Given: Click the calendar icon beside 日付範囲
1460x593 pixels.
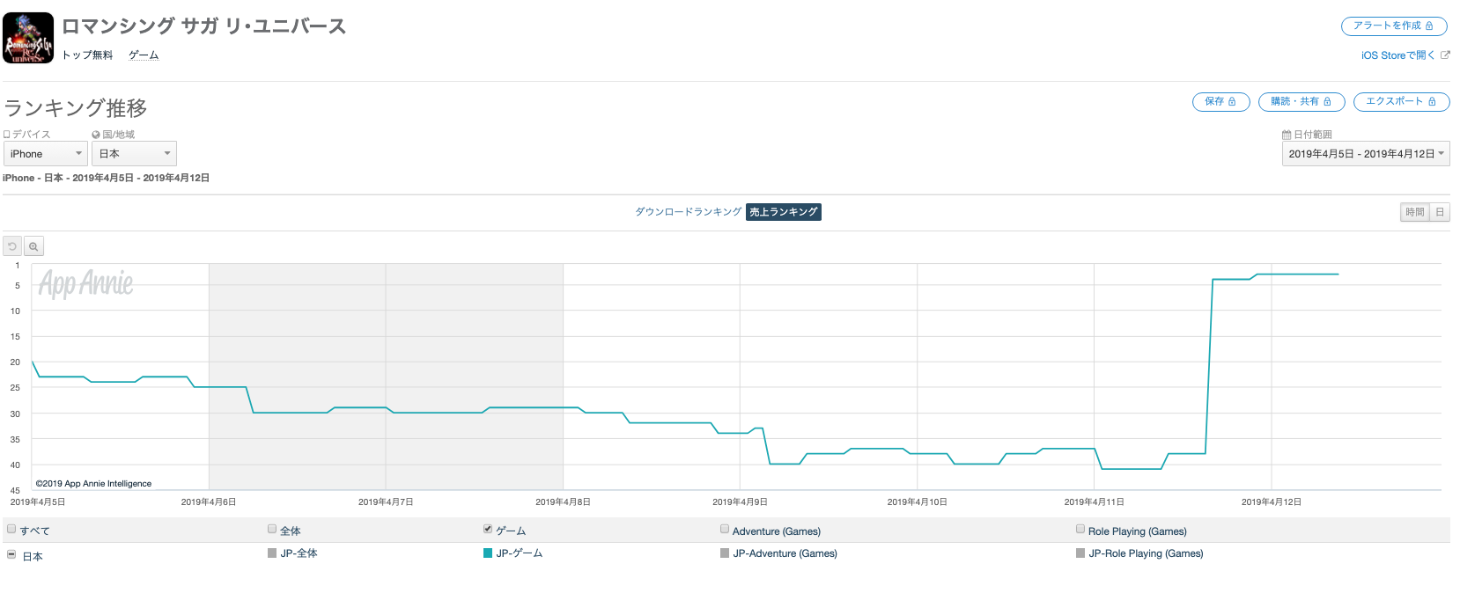Looking at the screenshot, I should 1287,135.
